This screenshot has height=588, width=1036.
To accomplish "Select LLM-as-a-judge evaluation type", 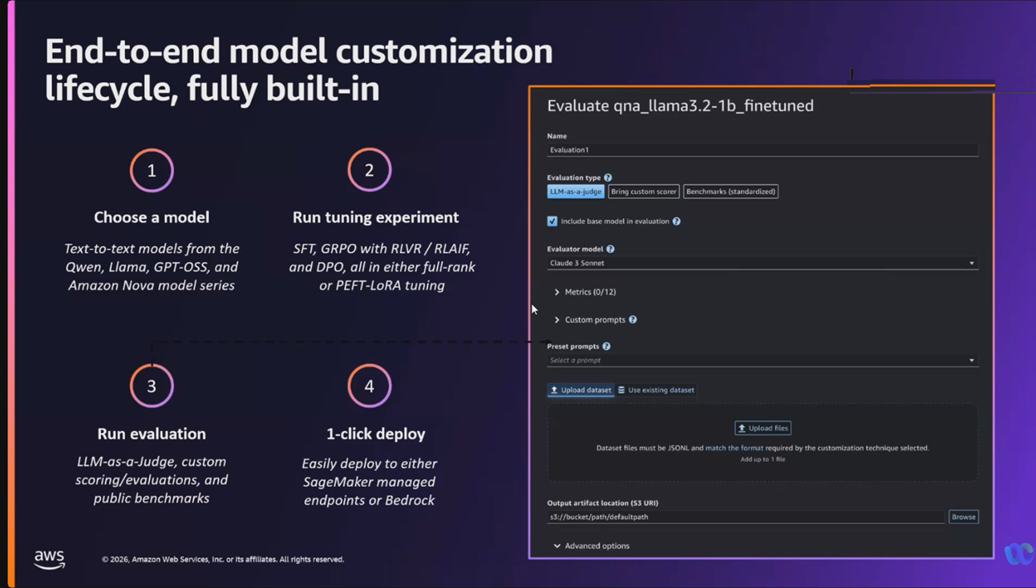I will [x=576, y=191].
